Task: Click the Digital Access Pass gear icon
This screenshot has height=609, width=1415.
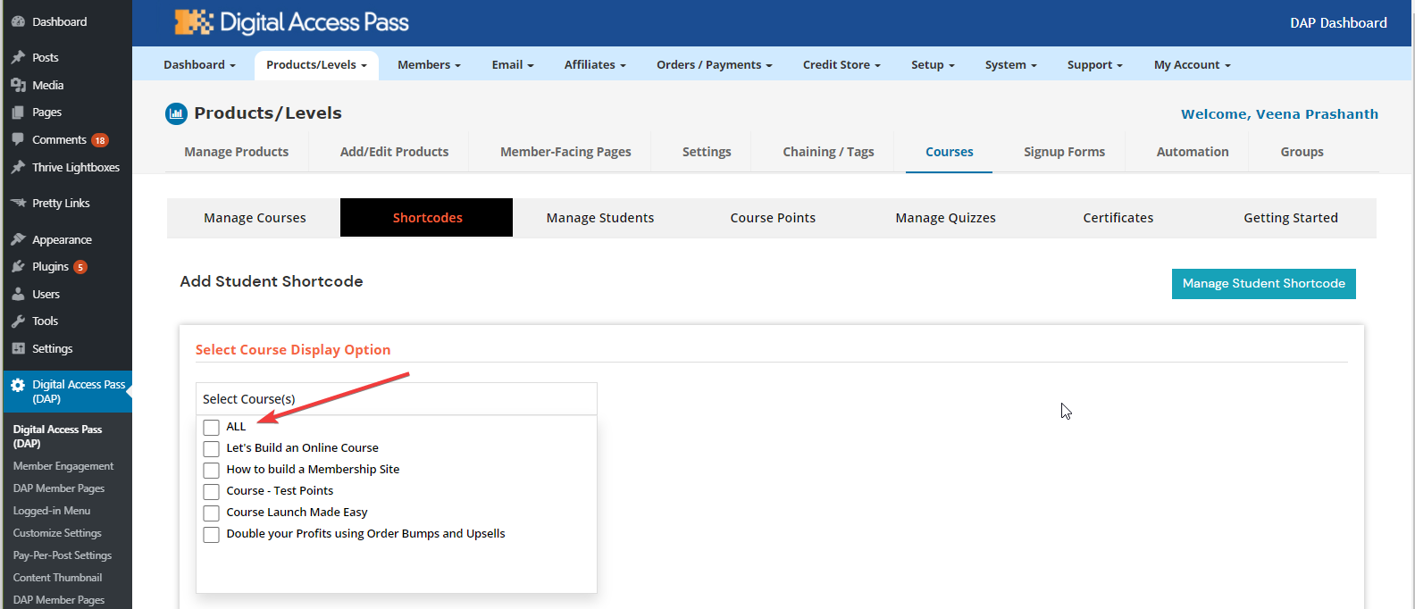Action: (x=18, y=386)
